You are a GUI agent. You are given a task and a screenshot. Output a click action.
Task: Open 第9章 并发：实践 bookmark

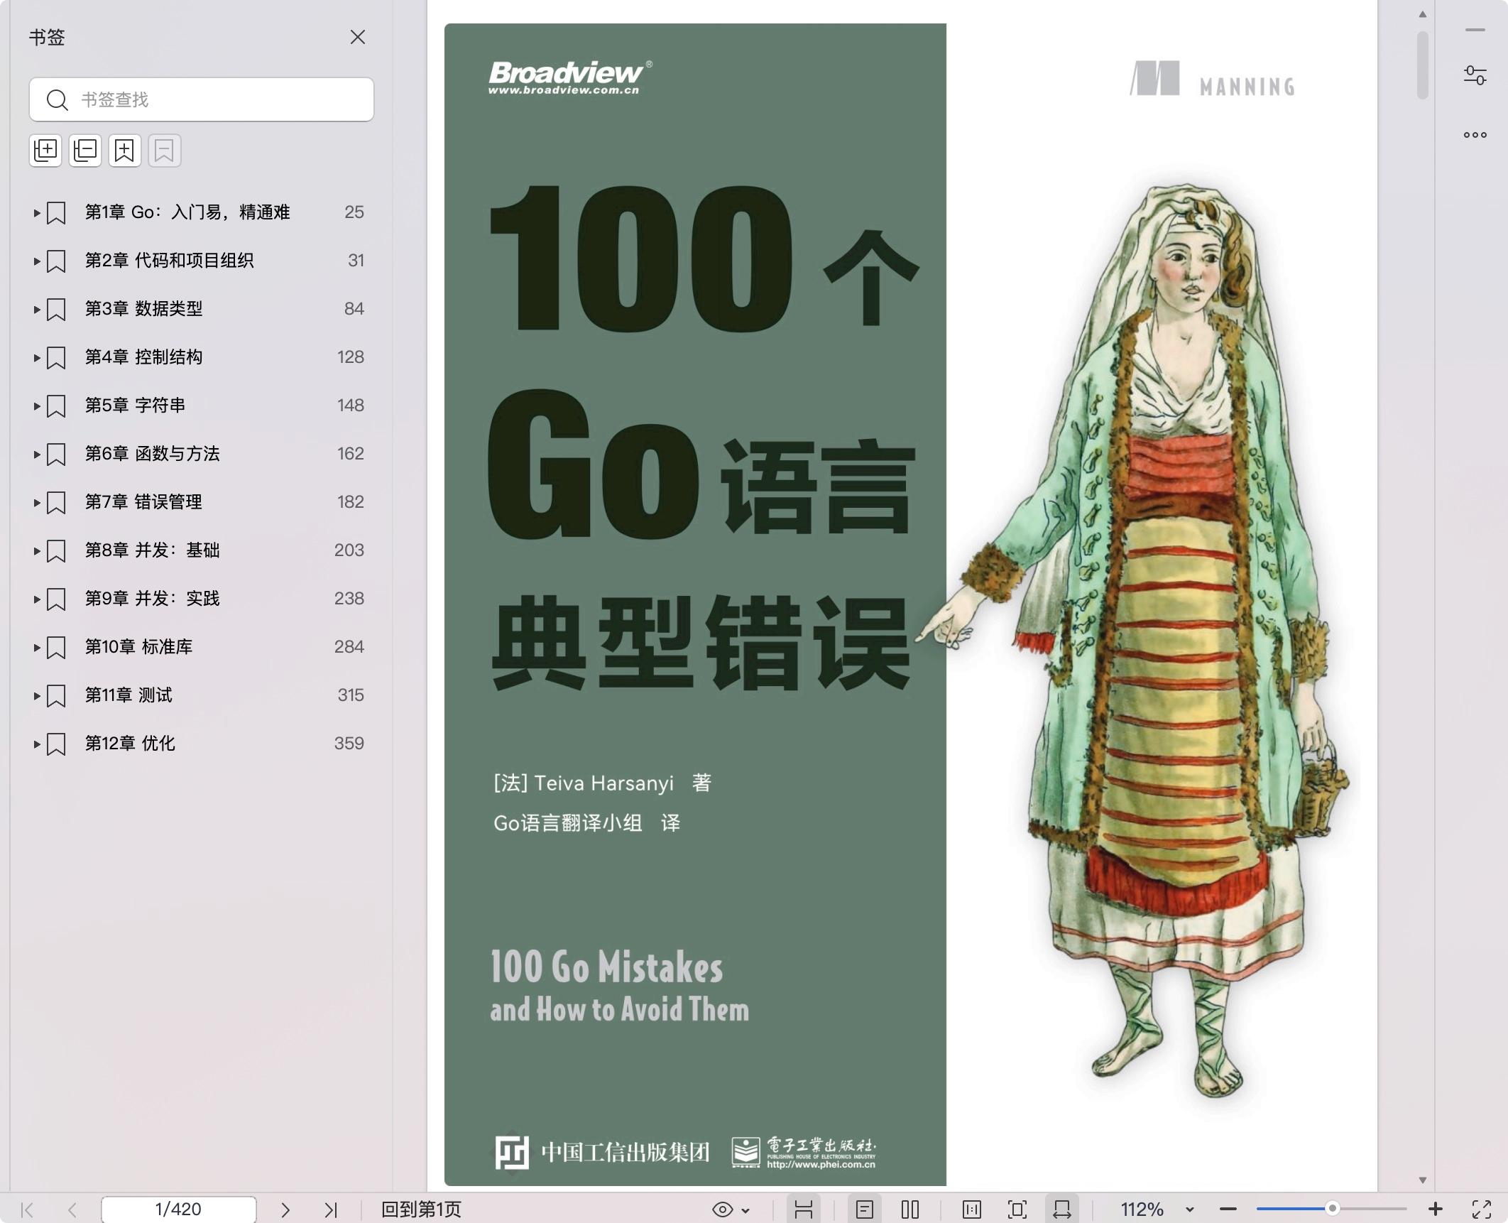click(152, 599)
